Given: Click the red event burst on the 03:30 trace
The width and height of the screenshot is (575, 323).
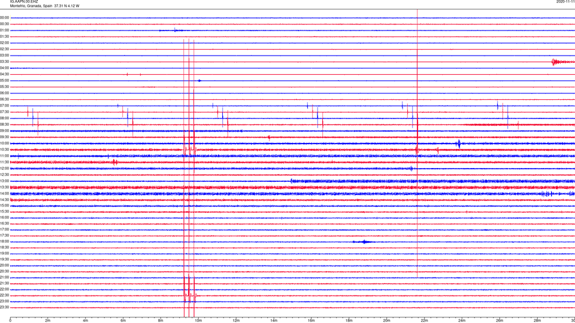Looking at the screenshot, I should pos(562,62).
